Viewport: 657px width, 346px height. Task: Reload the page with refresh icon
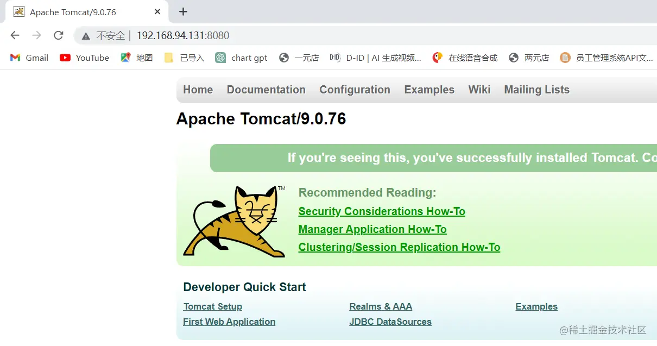[59, 35]
